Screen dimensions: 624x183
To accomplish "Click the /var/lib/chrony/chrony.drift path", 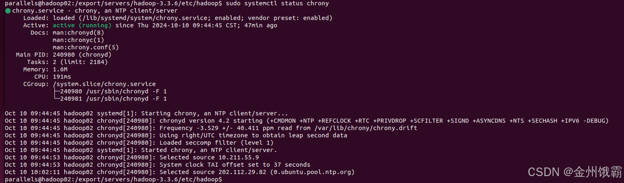I will tap(365, 128).
